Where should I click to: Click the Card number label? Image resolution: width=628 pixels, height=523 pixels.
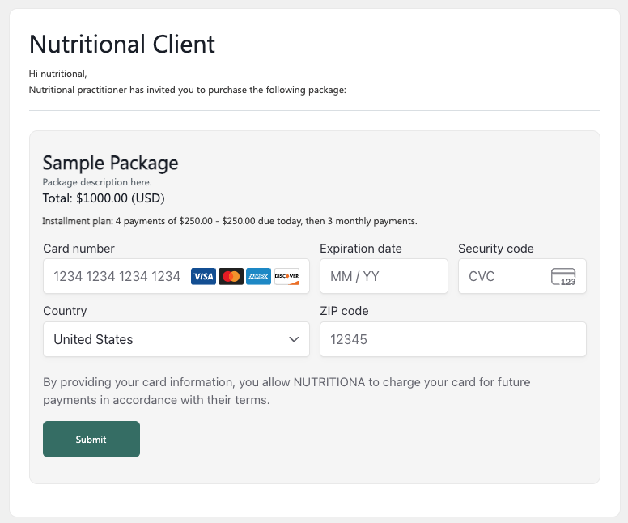tap(78, 249)
